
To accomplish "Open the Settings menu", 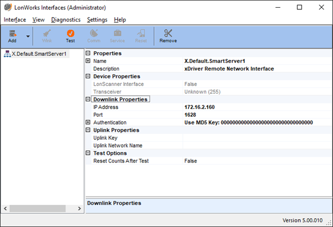I will coord(97,19).
